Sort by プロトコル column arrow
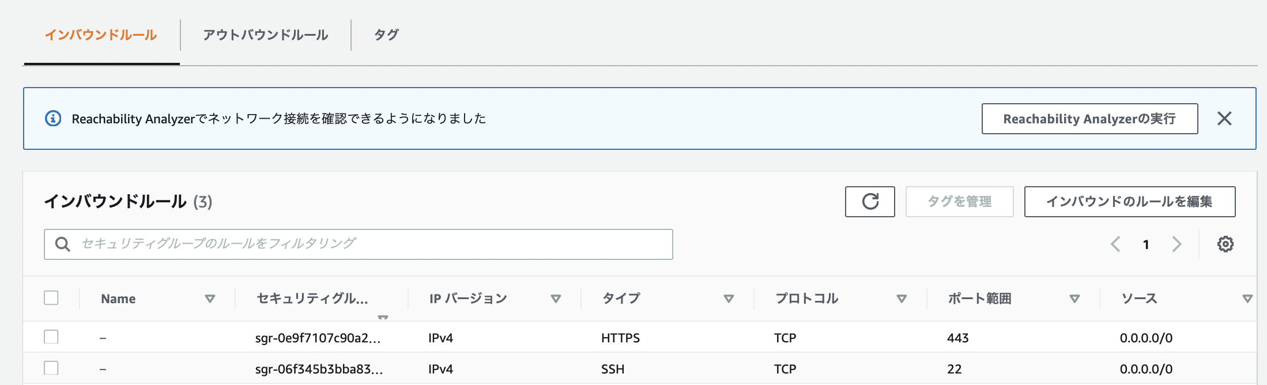The height and width of the screenshot is (385, 1267). tap(902, 299)
